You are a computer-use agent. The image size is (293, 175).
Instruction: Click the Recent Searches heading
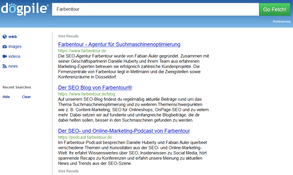coord(17,87)
